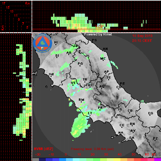This screenshot has width=161, height=161.
Task: Click the PS city label on the map
Action: pos(94,40)
